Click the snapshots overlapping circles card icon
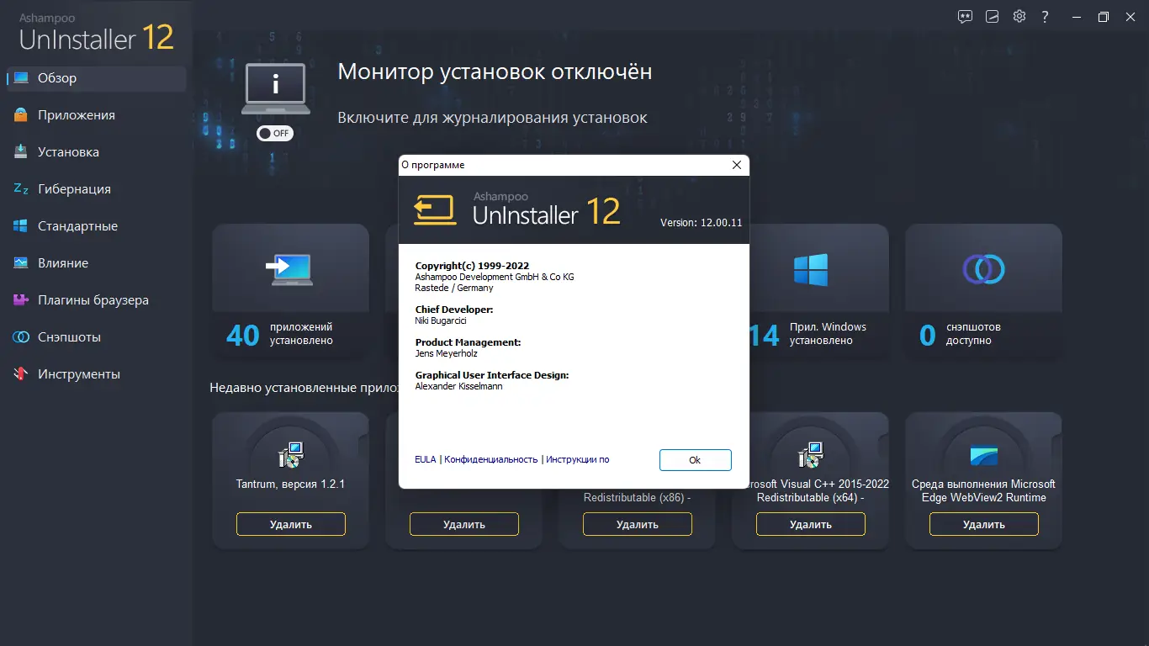Screen dimensions: 1149x646 click(983, 268)
